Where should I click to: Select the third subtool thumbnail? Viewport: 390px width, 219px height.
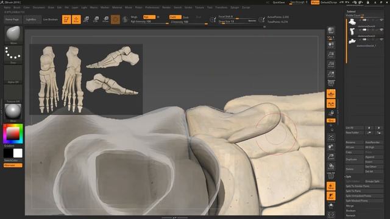point(352,41)
